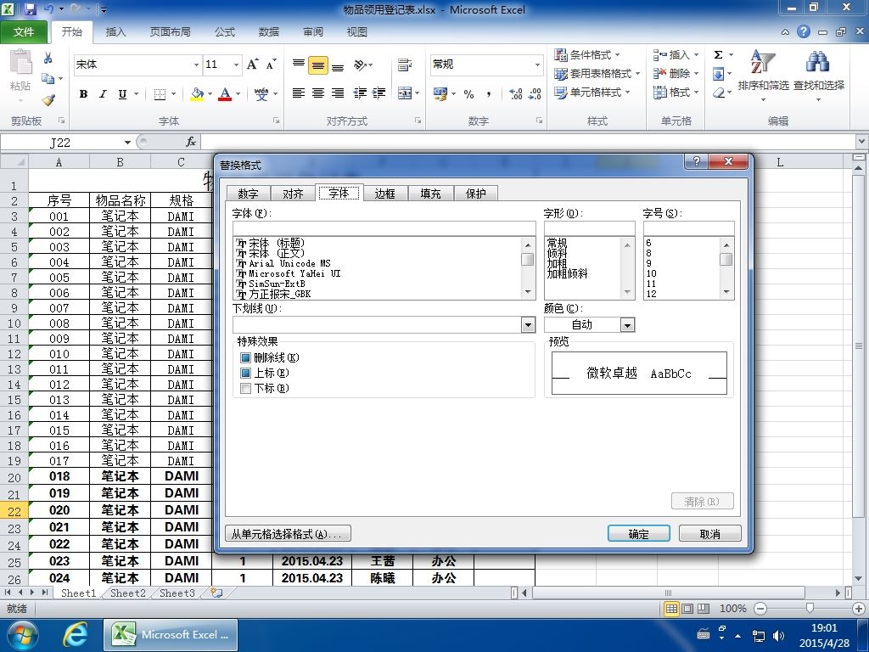Click the Underline icon in the ribbon
Screen dimensions: 869x652
point(122,94)
